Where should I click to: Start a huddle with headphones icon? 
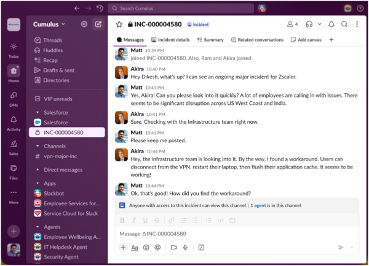coord(309,24)
